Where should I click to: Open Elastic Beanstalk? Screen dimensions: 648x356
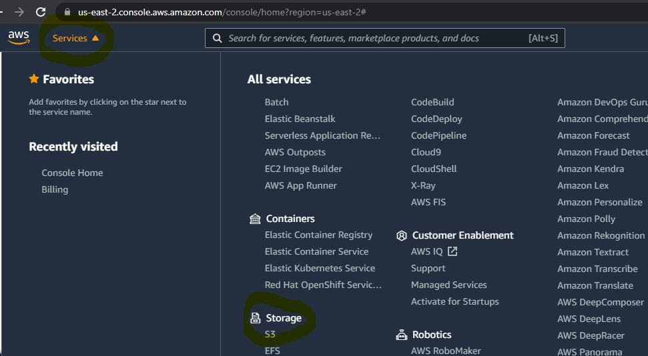click(x=300, y=119)
